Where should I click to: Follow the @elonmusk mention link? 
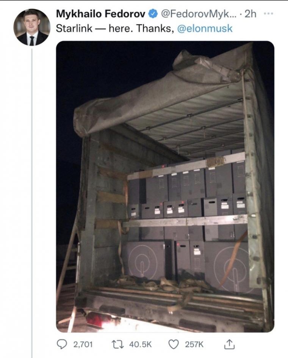pyautogui.click(x=205, y=29)
